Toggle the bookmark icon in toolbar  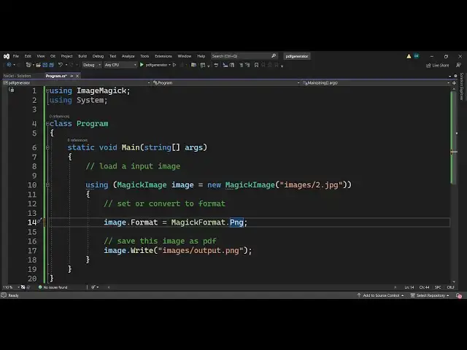click(256, 65)
